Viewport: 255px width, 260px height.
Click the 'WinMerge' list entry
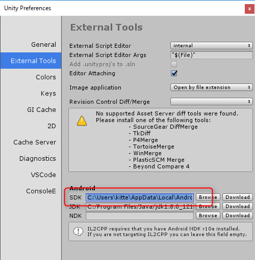[x=147, y=153]
